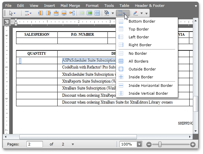Click the zoom slider handle
The image size is (203, 154).
point(160,144)
